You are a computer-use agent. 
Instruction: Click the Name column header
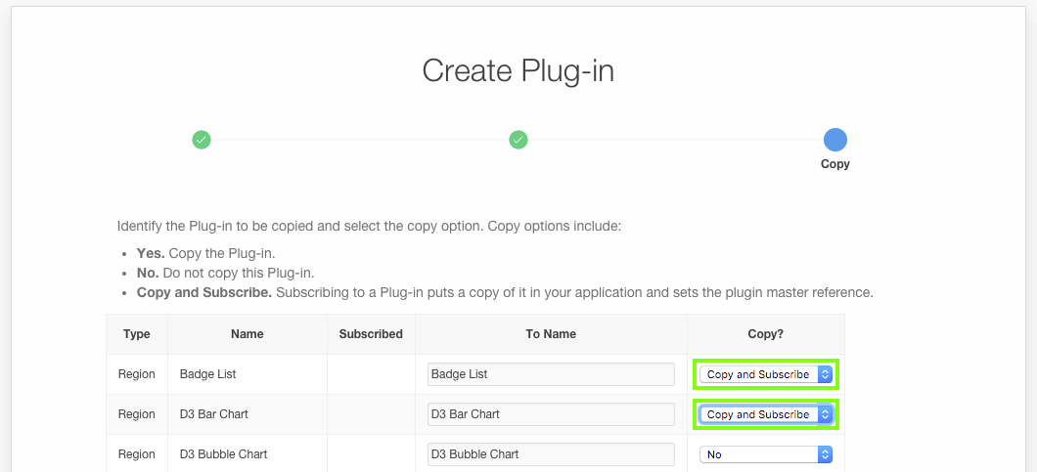(x=248, y=334)
